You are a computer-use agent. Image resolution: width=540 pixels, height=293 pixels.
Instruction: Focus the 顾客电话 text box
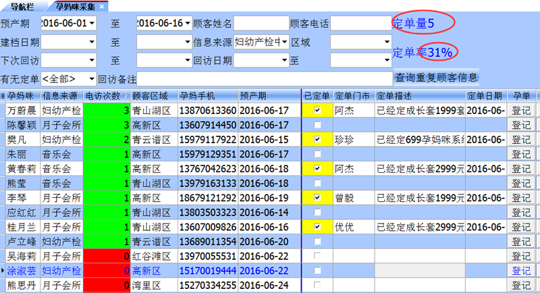click(x=360, y=24)
